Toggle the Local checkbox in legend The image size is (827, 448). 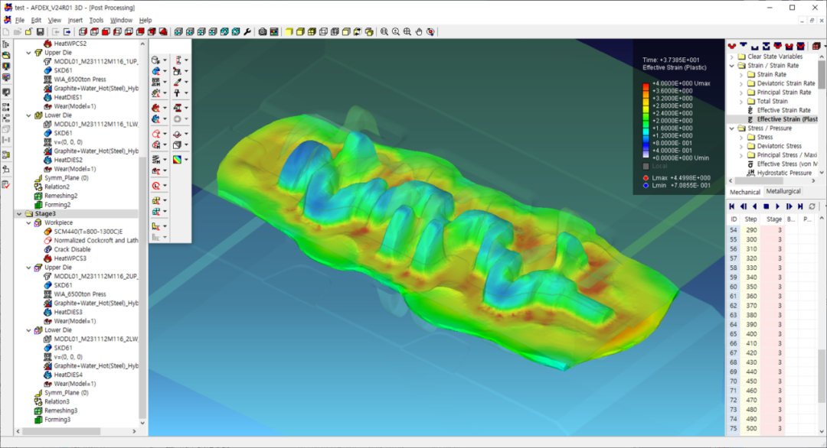646,166
